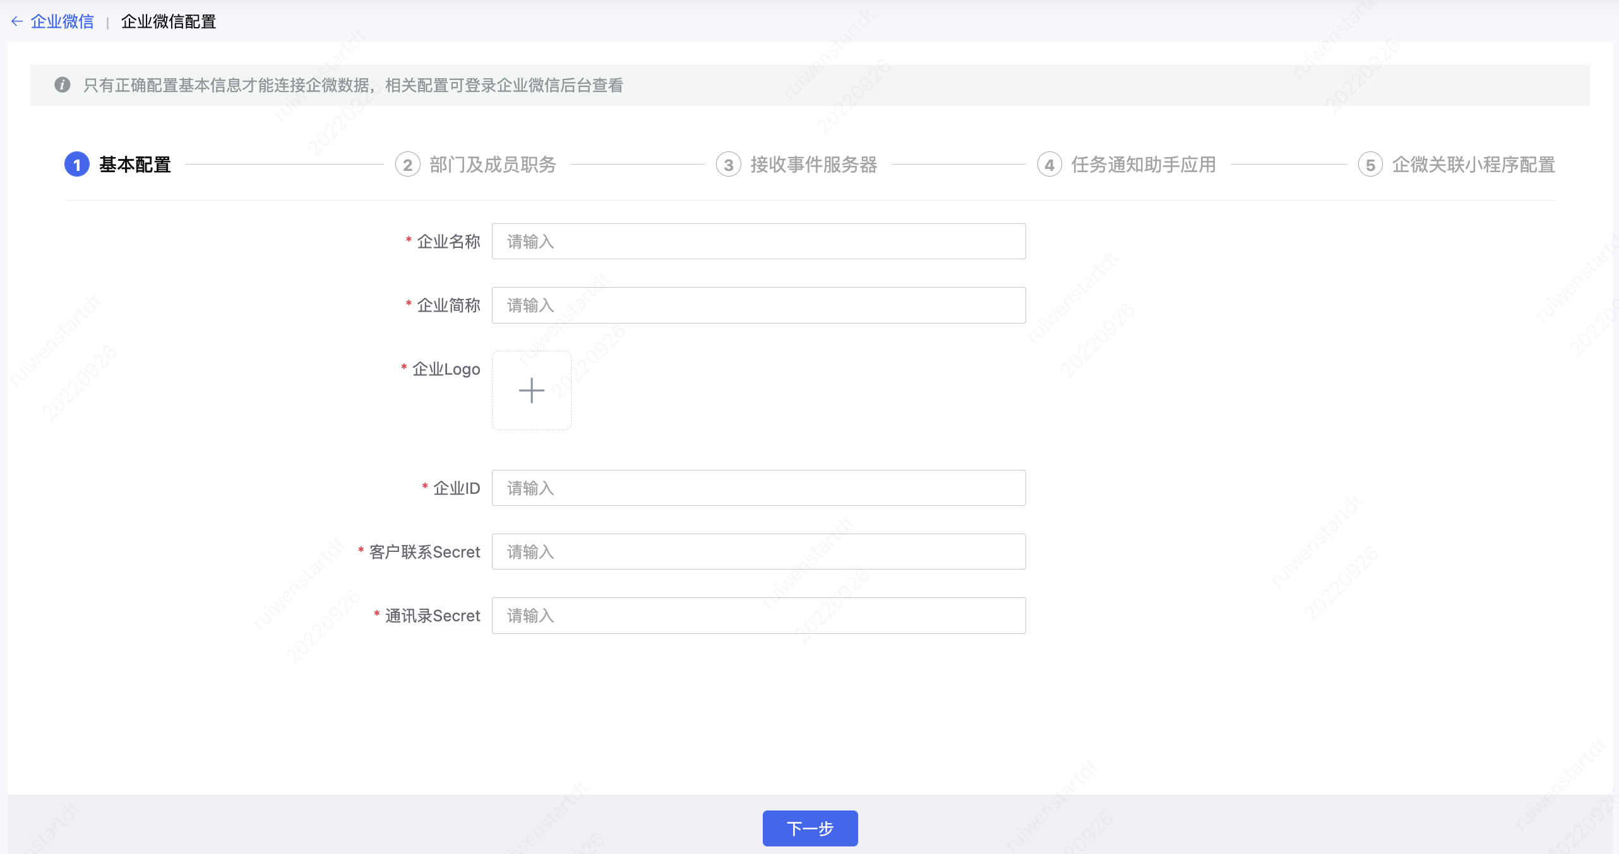Click the 通讯录Secret field label

click(433, 616)
